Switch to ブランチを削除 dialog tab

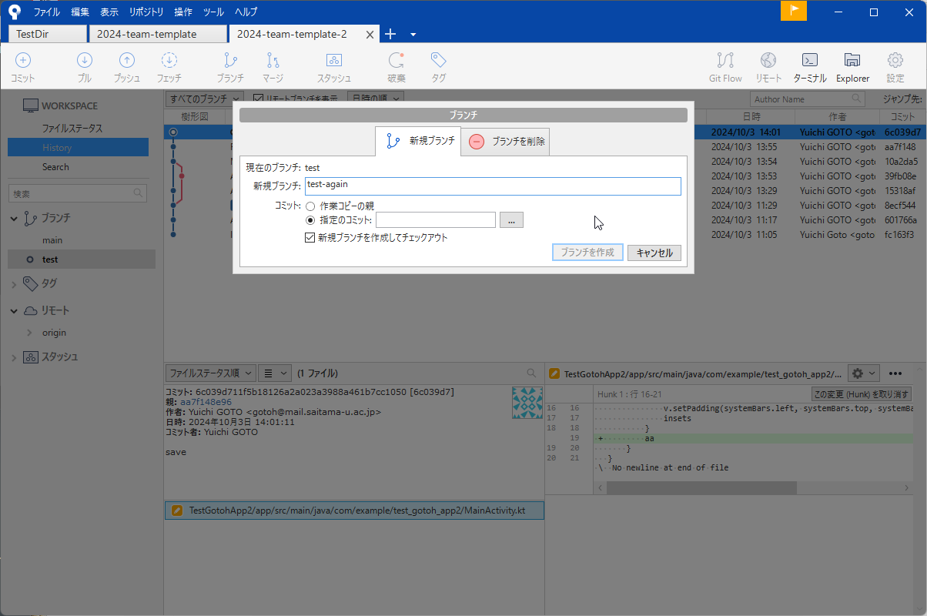[x=507, y=142]
